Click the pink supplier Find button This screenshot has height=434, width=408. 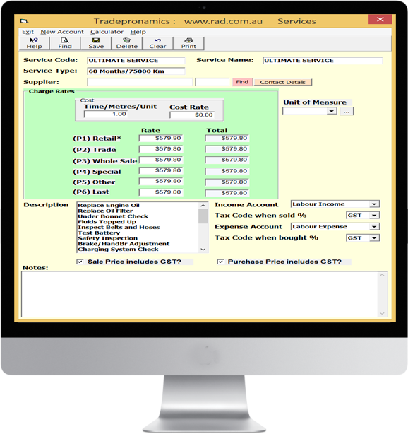tap(242, 82)
